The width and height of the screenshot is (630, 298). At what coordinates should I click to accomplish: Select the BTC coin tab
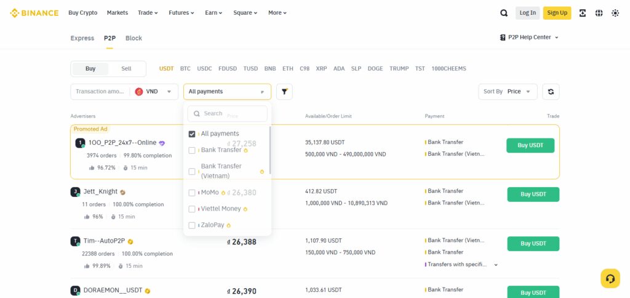click(185, 69)
